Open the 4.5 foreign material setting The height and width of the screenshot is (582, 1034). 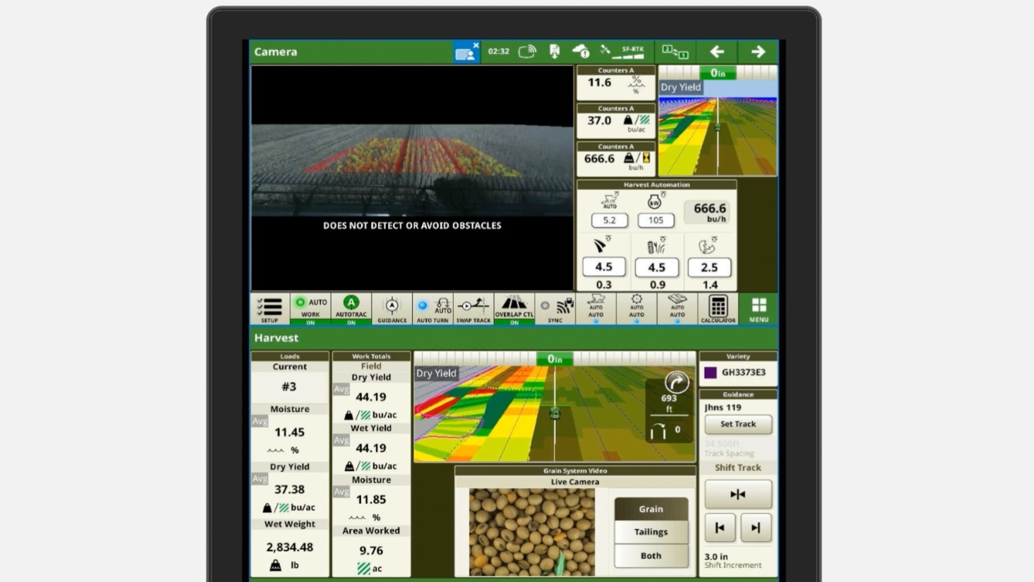point(656,267)
